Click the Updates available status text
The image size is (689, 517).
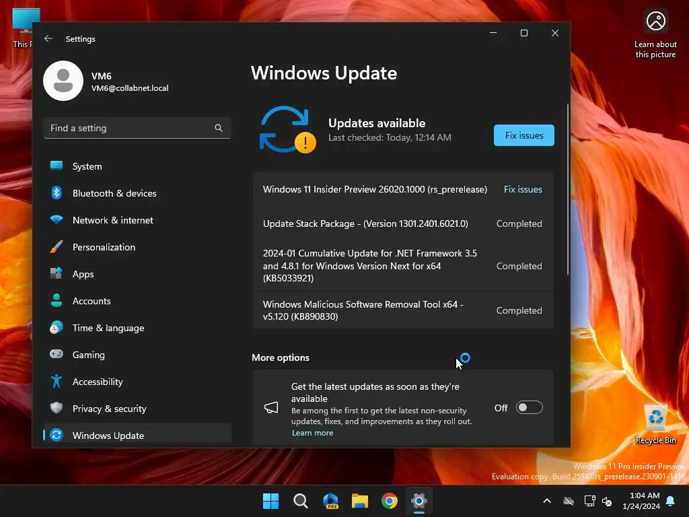click(x=377, y=123)
